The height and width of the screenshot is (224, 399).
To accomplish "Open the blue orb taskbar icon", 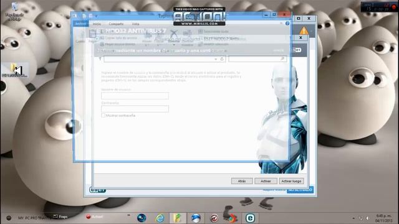I will tap(196, 218).
